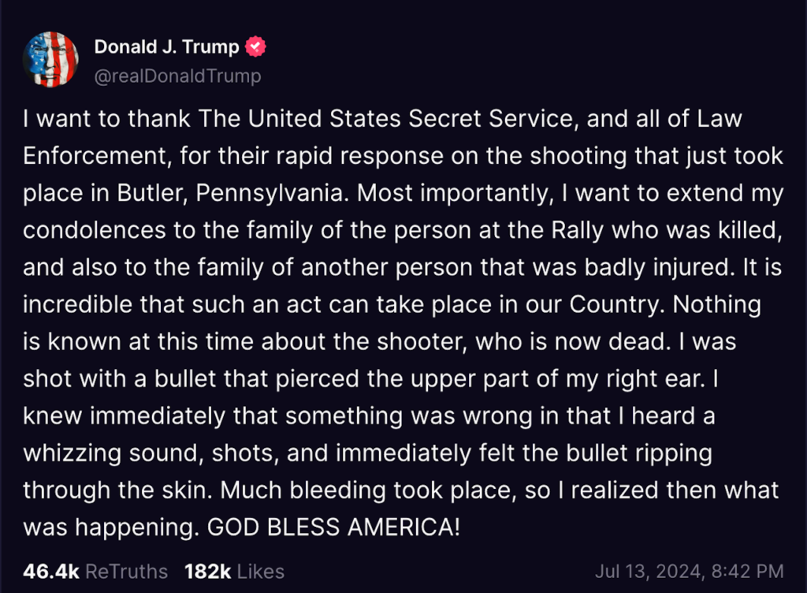Click the GOD BLESS AMERICA! text
The width and height of the screenshot is (807, 593).
(333, 528)
